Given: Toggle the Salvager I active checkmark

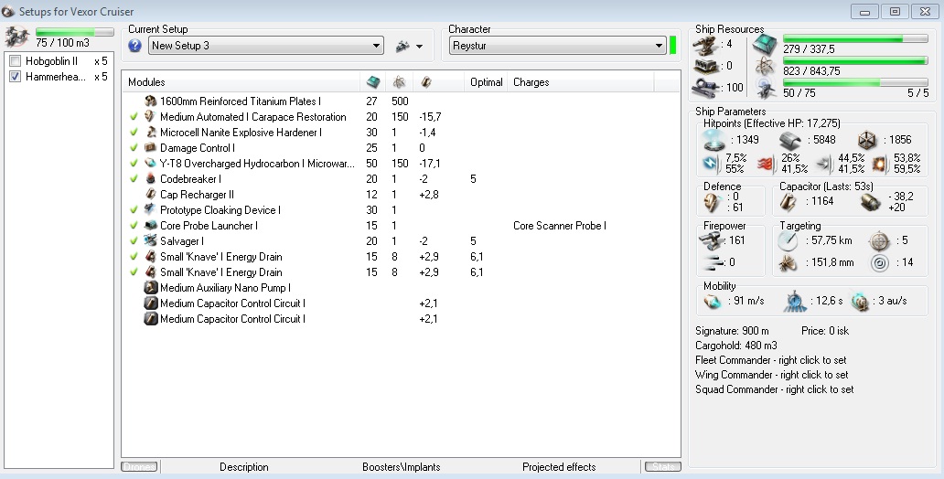Looking at the screenshot, I should [x=134, y=240].
